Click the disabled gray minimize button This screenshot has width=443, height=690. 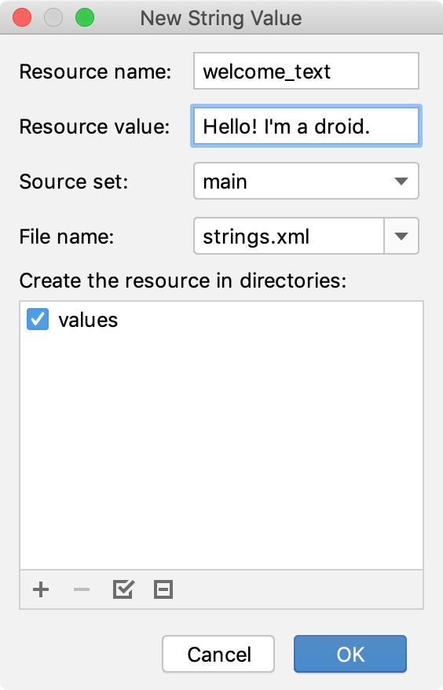(x=53, y=17)
